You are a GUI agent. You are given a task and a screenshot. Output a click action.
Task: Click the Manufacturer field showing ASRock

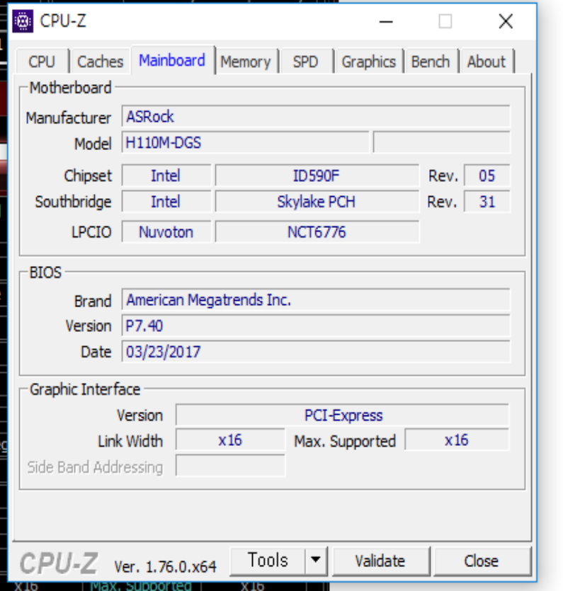316,117
